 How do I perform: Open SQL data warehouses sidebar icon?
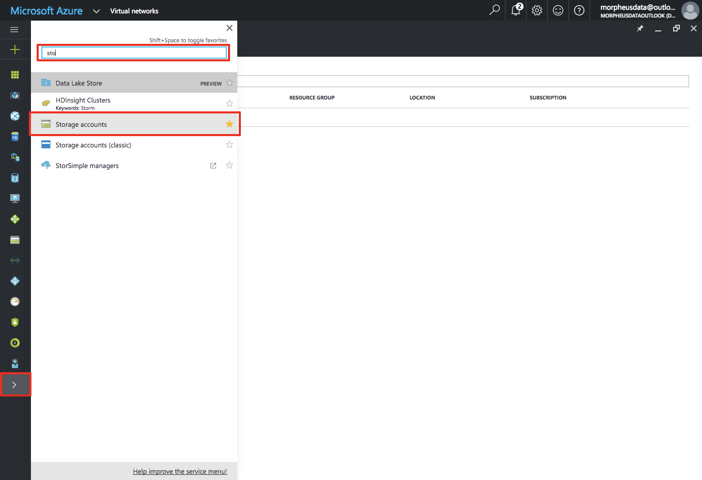(x=15, y=157)
